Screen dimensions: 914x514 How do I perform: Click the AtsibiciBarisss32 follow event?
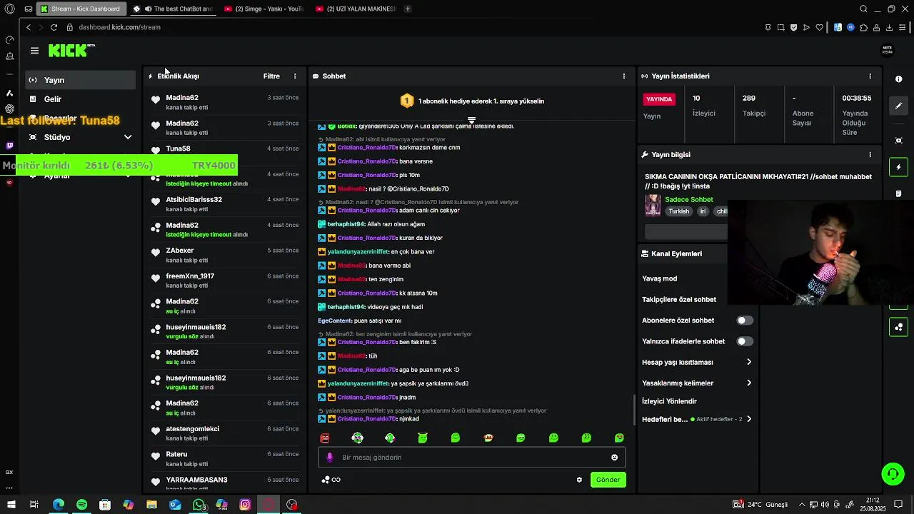(224, 204)
